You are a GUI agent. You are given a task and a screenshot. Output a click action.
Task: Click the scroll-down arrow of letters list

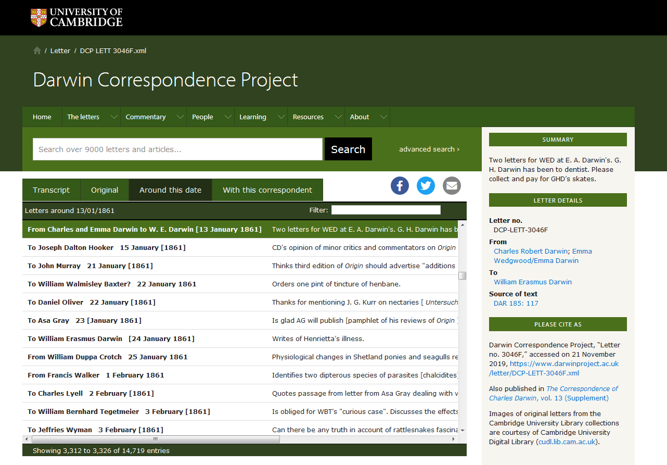click(x=462, y=431)
